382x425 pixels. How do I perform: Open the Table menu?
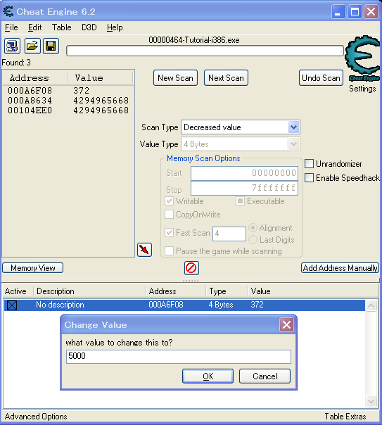(x=62, y=27)
